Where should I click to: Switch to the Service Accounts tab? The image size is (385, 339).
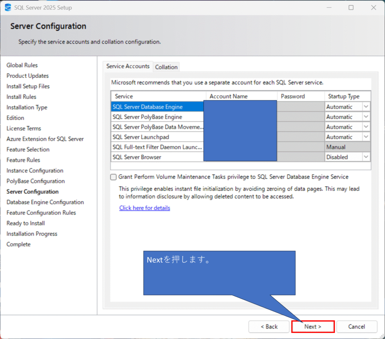point(128,66)
